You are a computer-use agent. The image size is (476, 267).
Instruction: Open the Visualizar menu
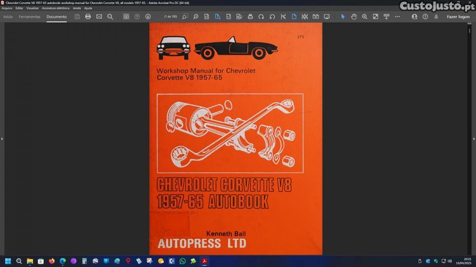tap(33, 8)
